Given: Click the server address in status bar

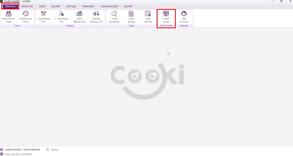Looking at the screenshot, I should click(x=18, y=154).
